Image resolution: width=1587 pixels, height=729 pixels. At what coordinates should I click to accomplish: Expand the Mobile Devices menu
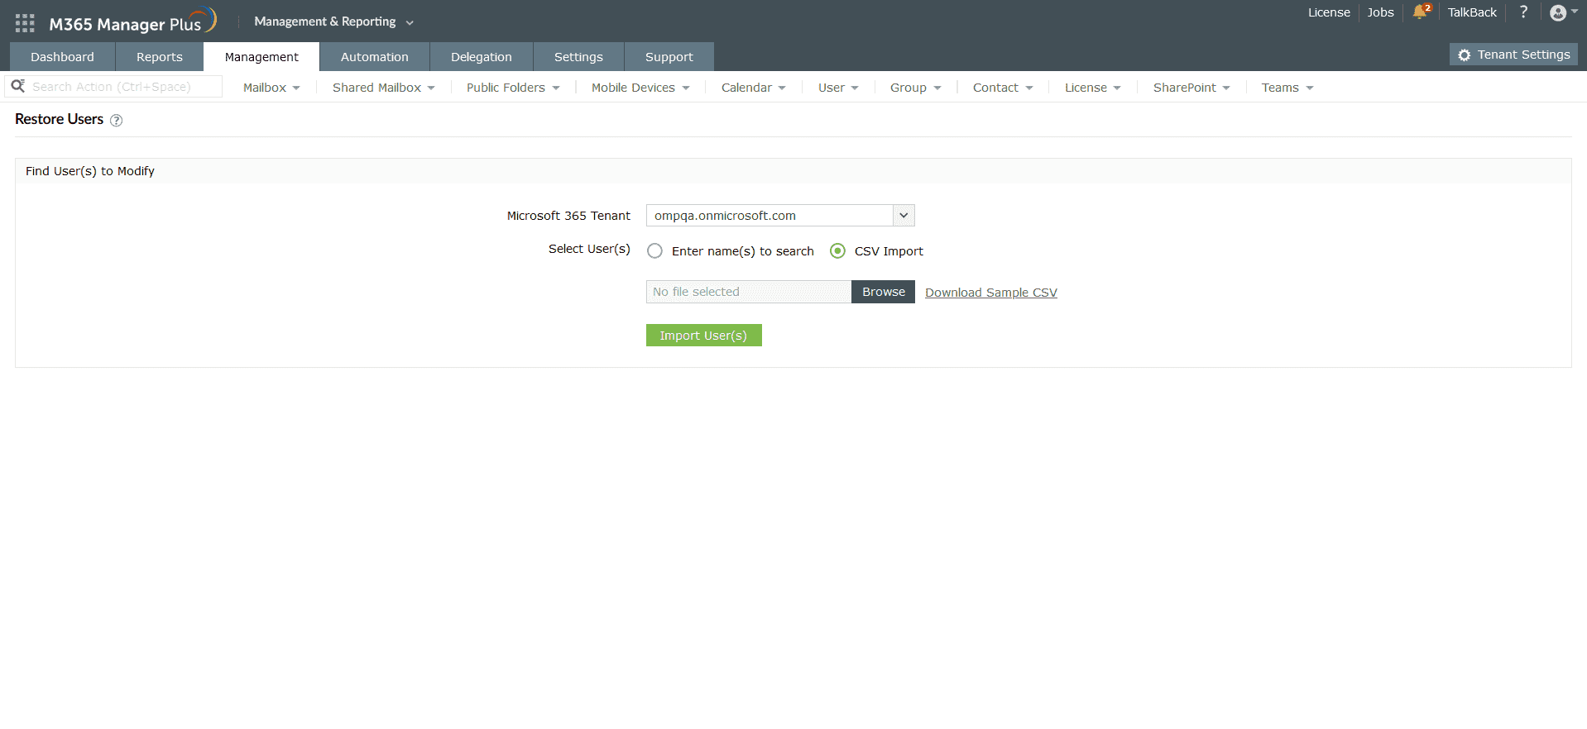[x=640, y=88]
